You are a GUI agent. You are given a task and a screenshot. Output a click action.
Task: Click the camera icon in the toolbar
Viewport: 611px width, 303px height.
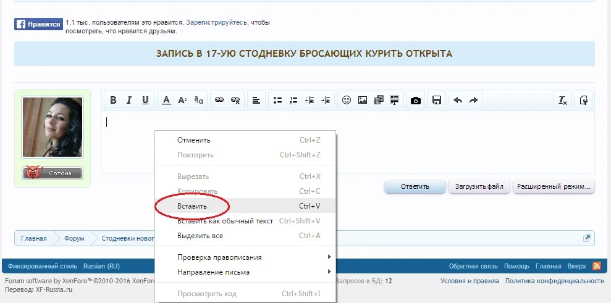pos(416,100)
